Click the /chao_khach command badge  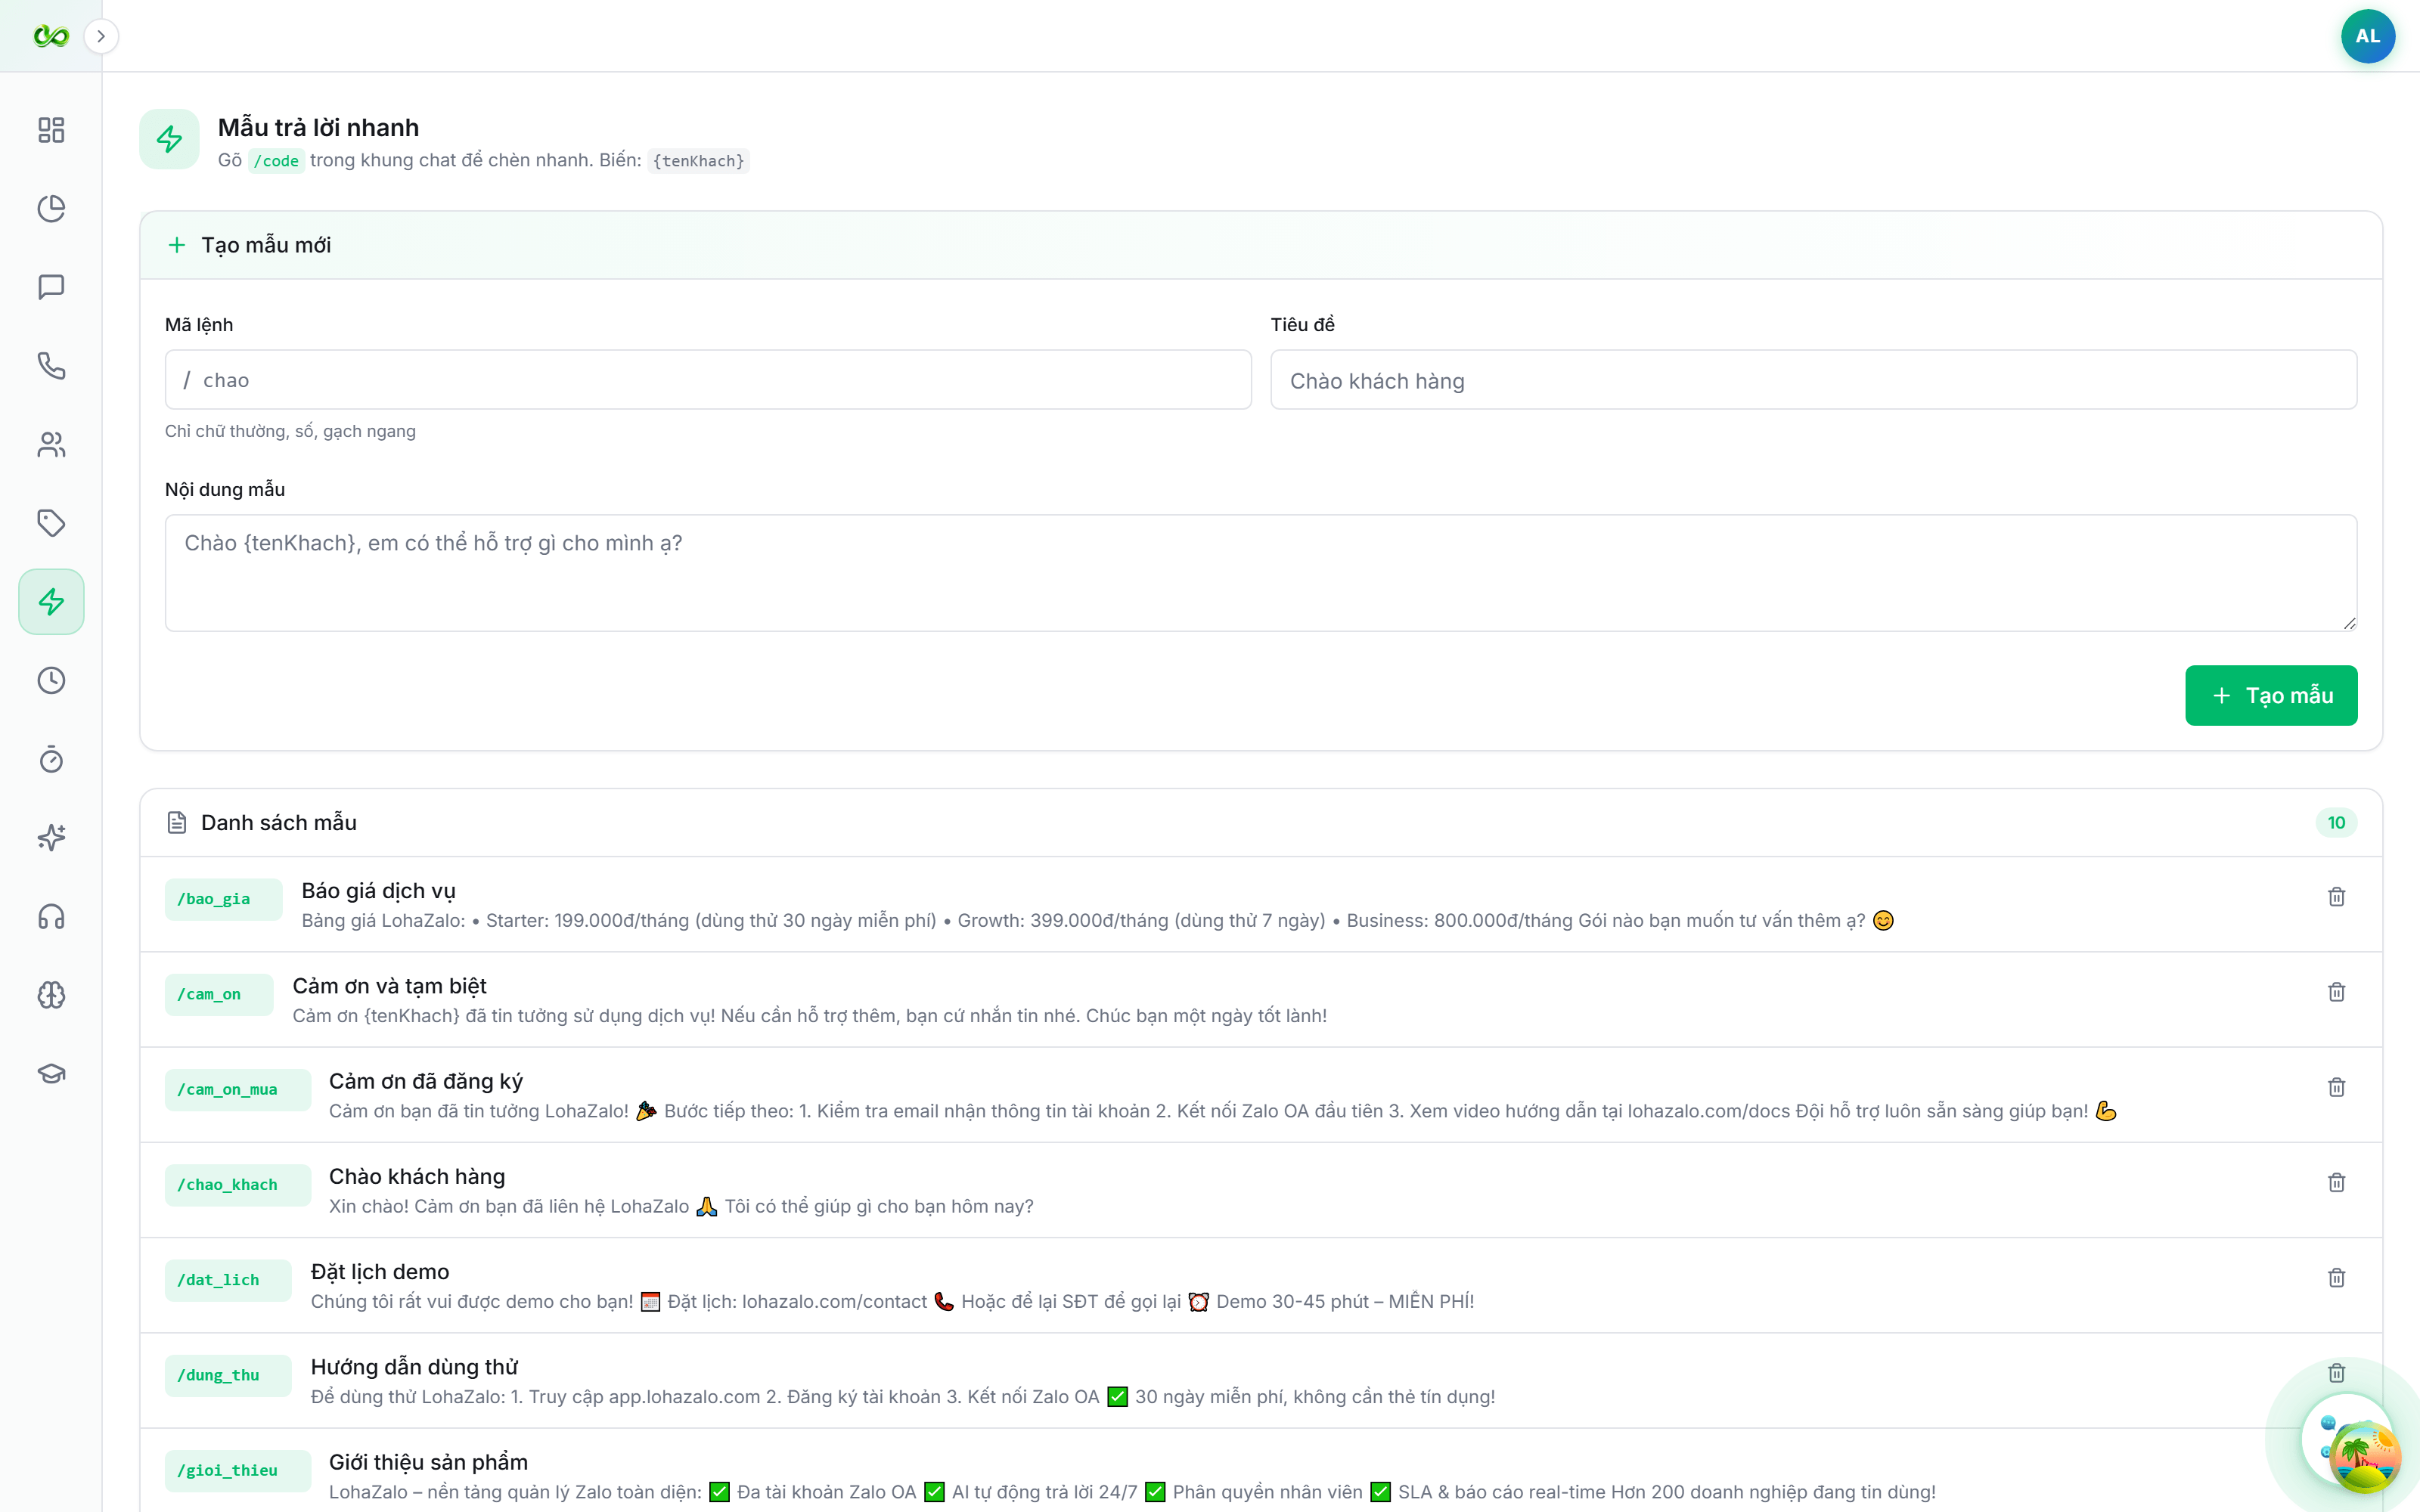[237, 1185]
